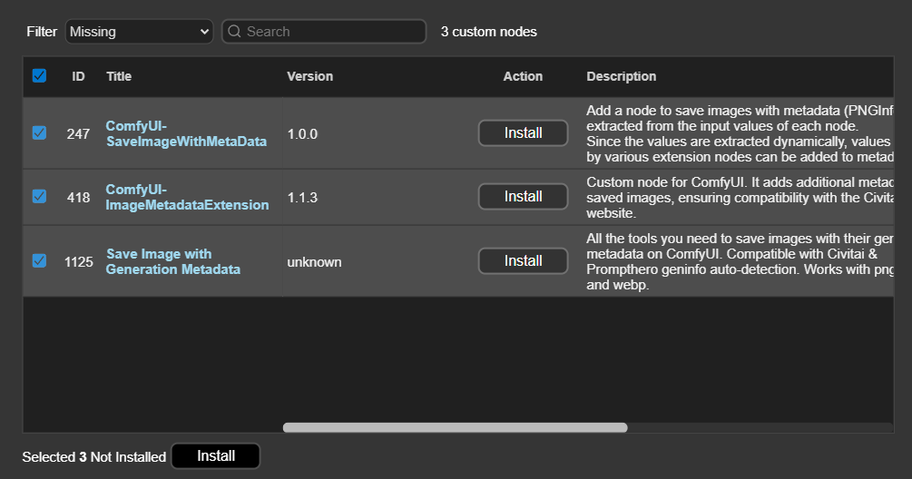Image resolution: width=912 pixels, height=479 pixels.
Task: Click the '3 custom nodes' count text
Action: [488, 32]
